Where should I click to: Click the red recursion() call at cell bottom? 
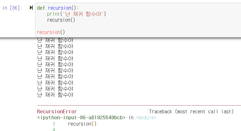click(x=51, y=32)
